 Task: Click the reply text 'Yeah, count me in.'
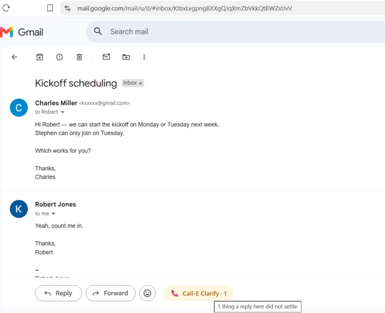click(x=59, y=226)
